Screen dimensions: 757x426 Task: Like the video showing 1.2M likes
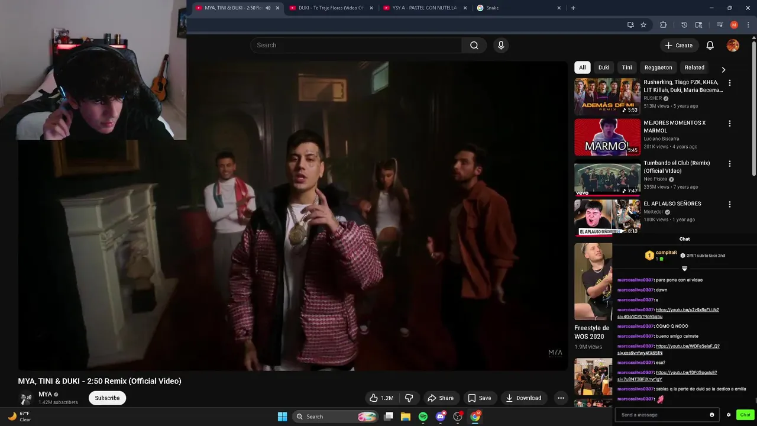(381, 398)
